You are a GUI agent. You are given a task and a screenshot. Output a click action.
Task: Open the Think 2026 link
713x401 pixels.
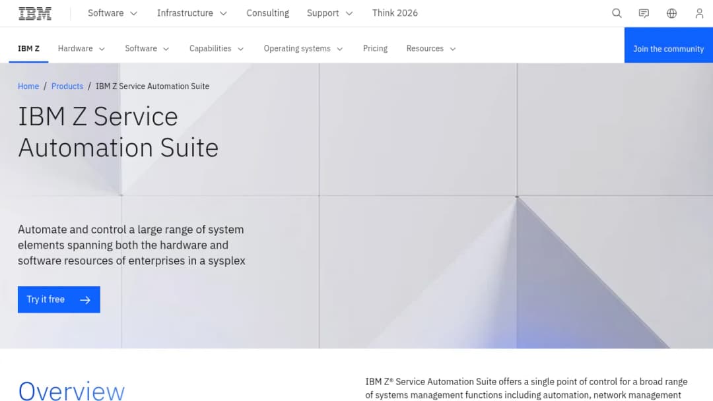coord(395,13)
